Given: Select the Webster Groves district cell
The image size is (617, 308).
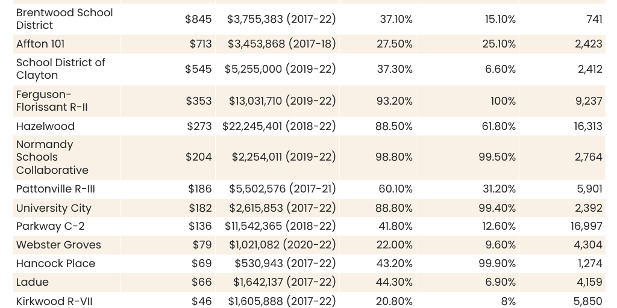Looking at the screenshot, I should (x=59, y=245).
